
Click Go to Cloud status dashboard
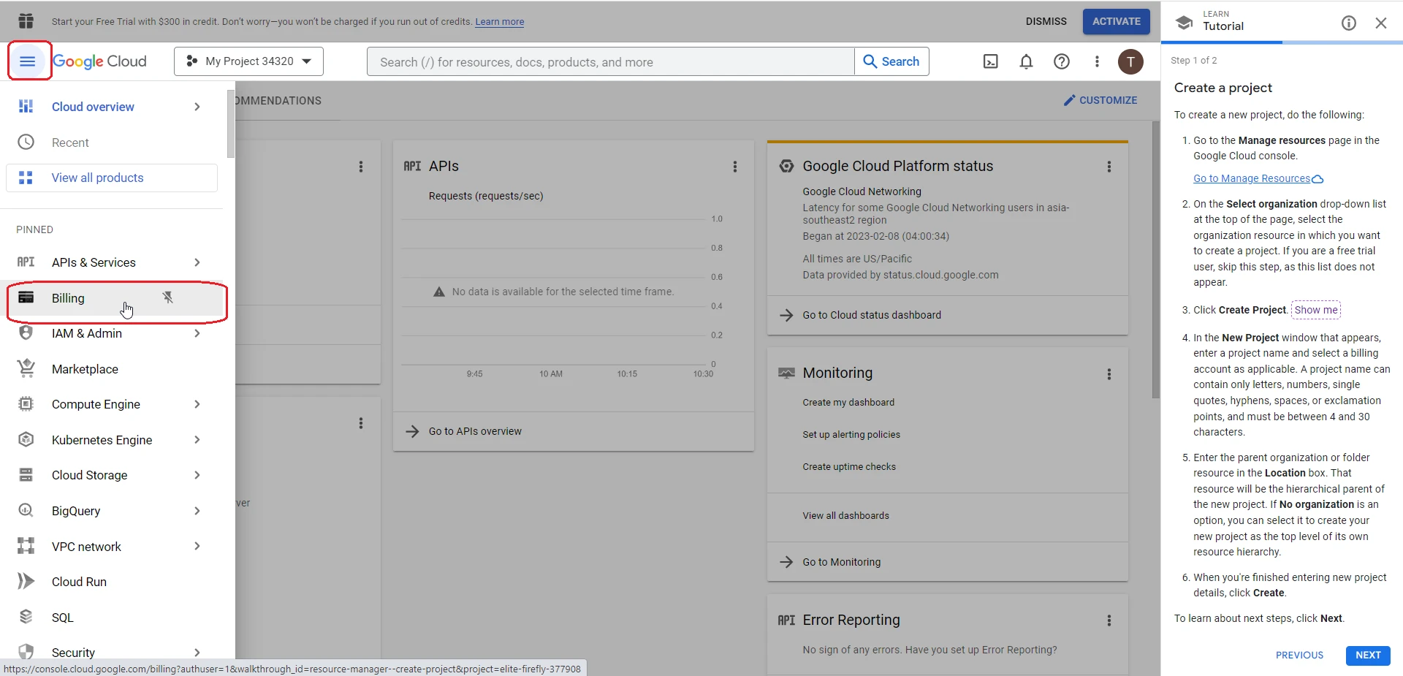point(872,315)
